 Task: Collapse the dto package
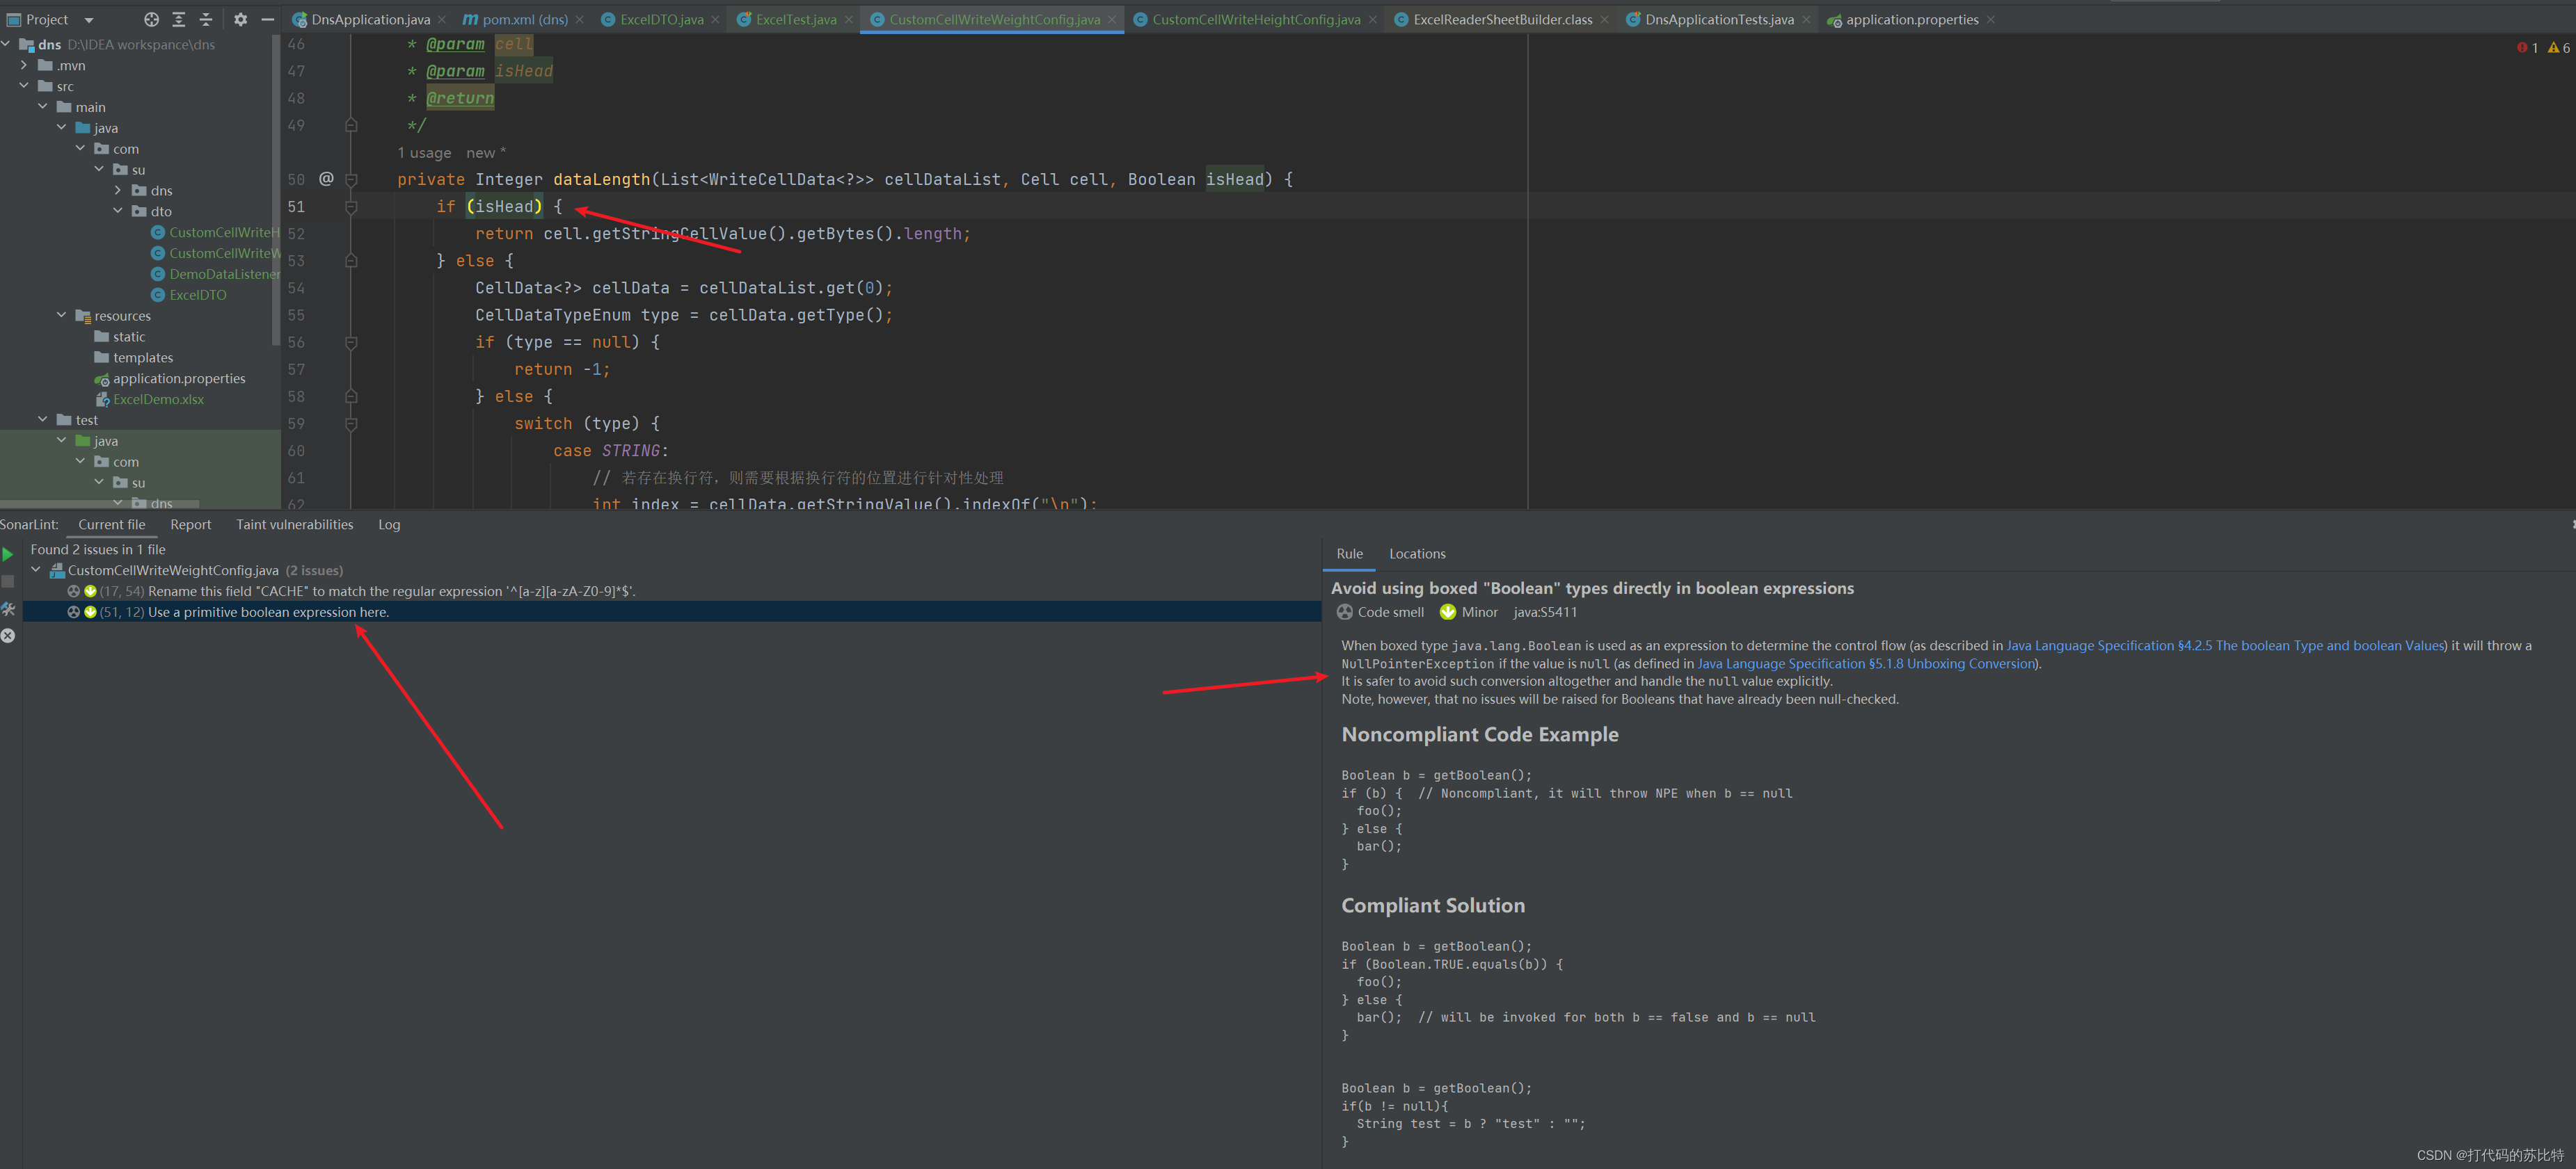click(119, 211)
